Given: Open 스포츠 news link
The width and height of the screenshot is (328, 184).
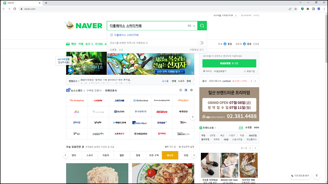Looking at the screenshot, I should coord(181,81).
